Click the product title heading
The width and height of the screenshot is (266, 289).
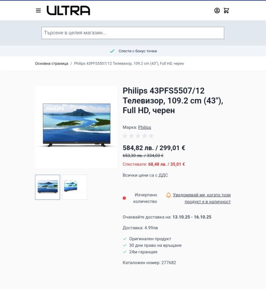tap(173, 100)
